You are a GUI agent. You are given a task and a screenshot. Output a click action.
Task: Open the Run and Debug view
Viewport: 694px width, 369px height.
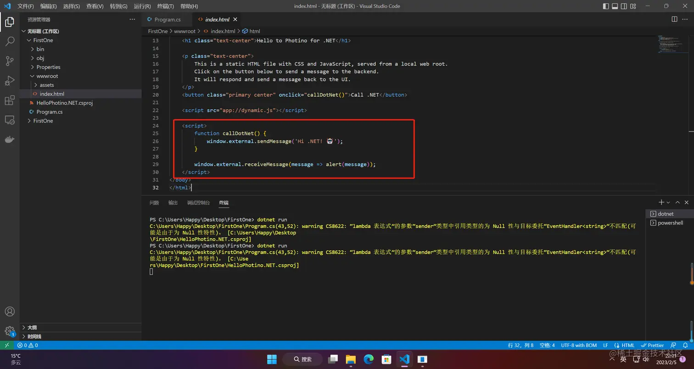pyautogui.click(x=10, y=81)
